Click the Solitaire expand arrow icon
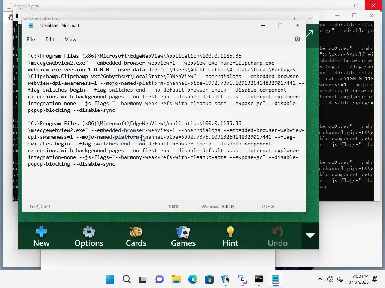The width and height of the screenshot is (385, 288). click(310, 34)
